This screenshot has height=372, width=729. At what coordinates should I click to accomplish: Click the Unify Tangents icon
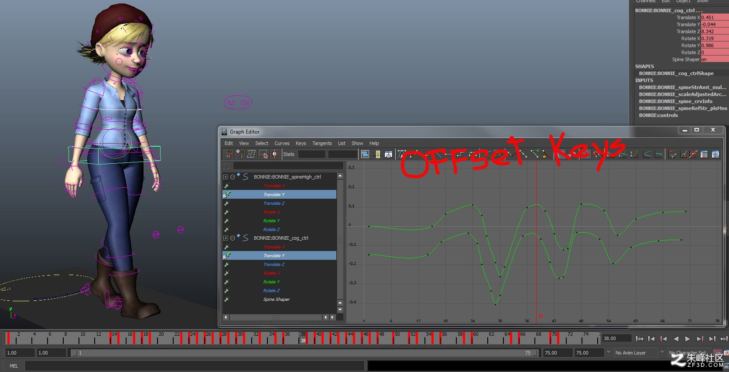[523, 154]
